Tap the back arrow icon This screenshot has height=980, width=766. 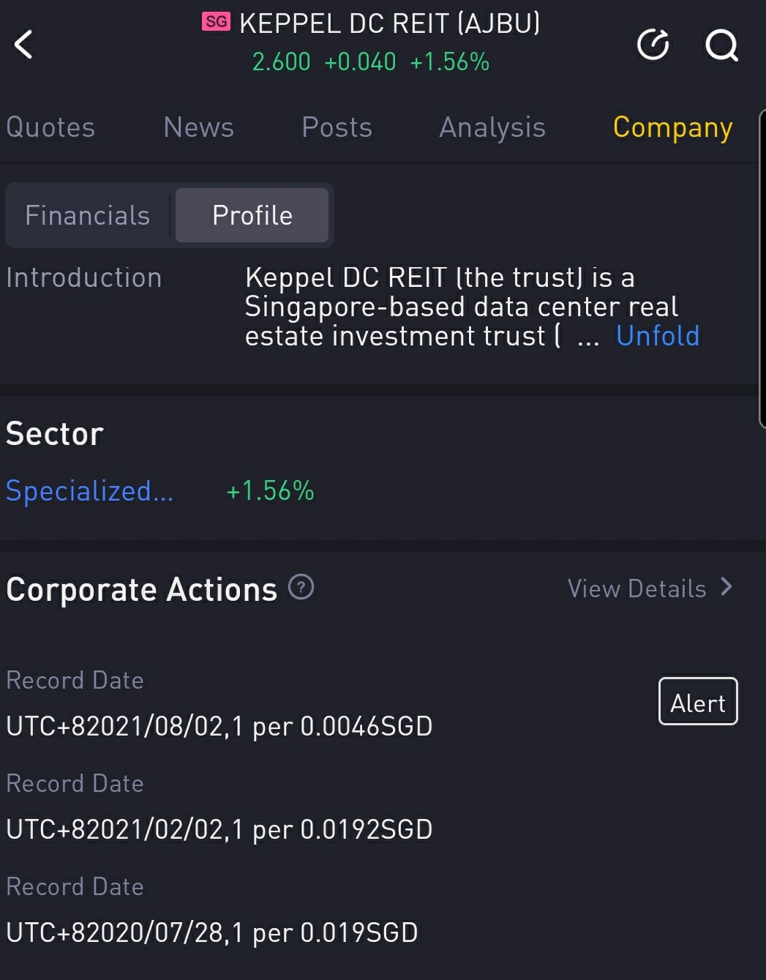tap(24, 45)
